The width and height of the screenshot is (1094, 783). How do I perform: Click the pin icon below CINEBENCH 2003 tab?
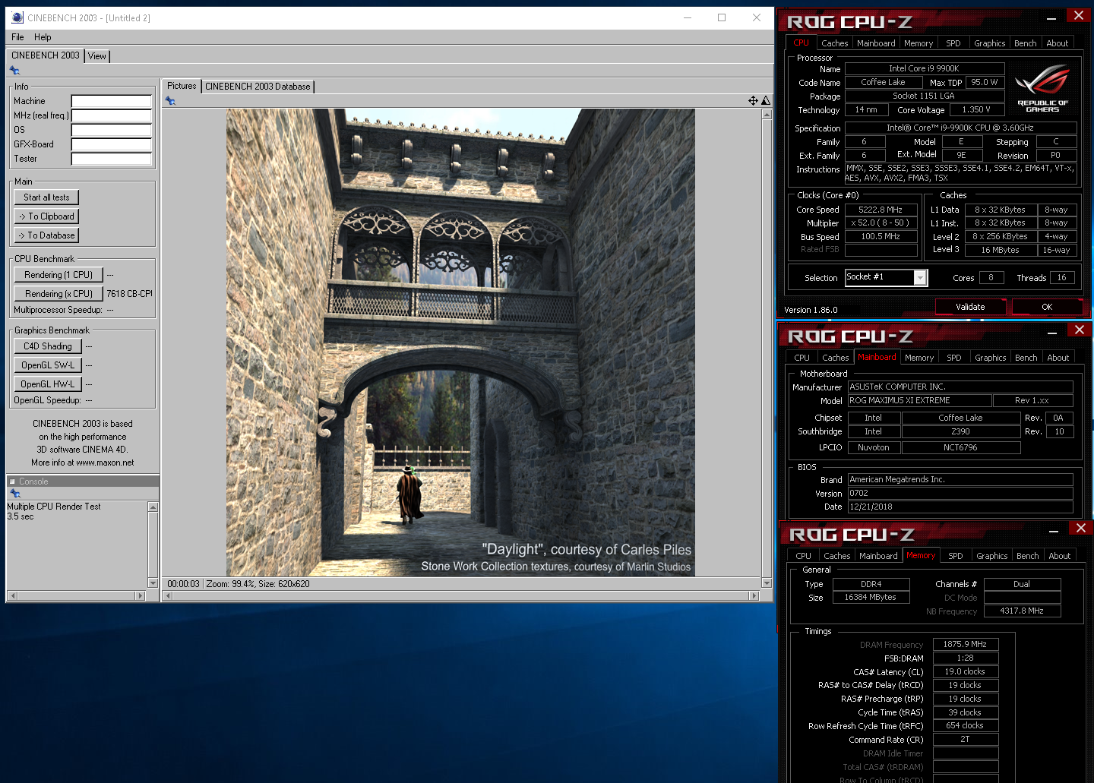pos(14,71)
